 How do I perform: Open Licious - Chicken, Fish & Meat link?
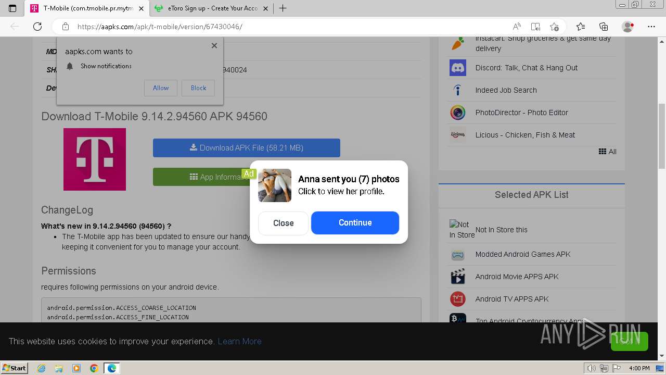point(526,135)
